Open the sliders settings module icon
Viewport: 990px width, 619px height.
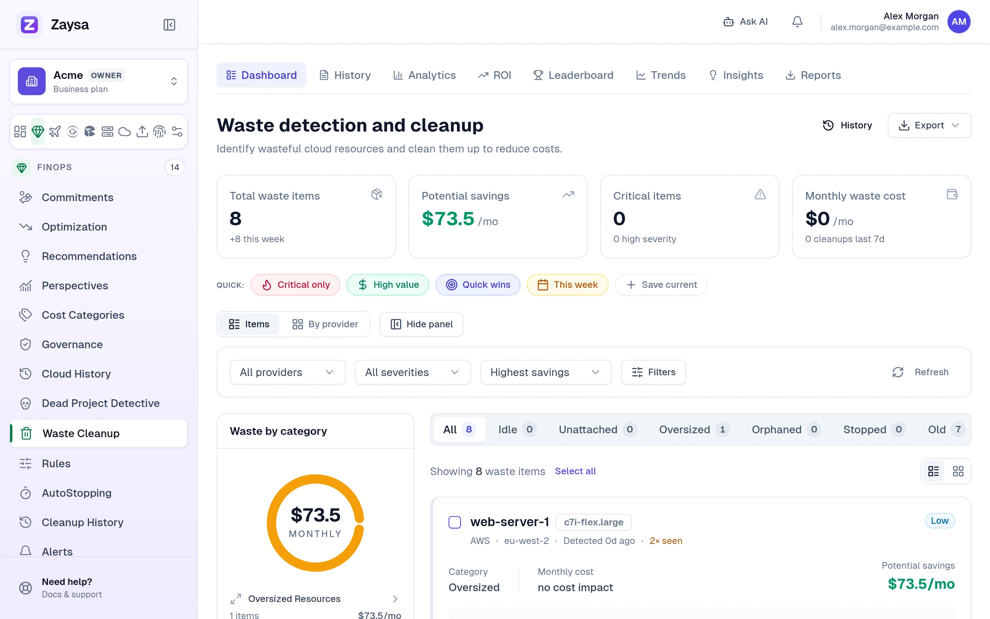pos(177,132)
